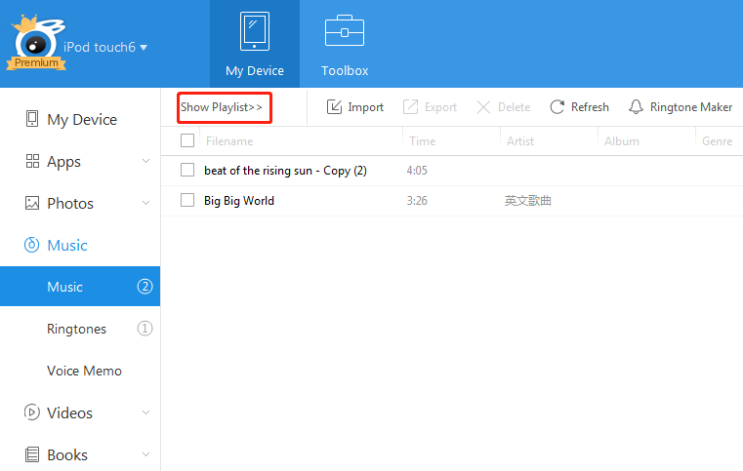Check the 'Big Big World' song checkbox

[x=187, y=201]
